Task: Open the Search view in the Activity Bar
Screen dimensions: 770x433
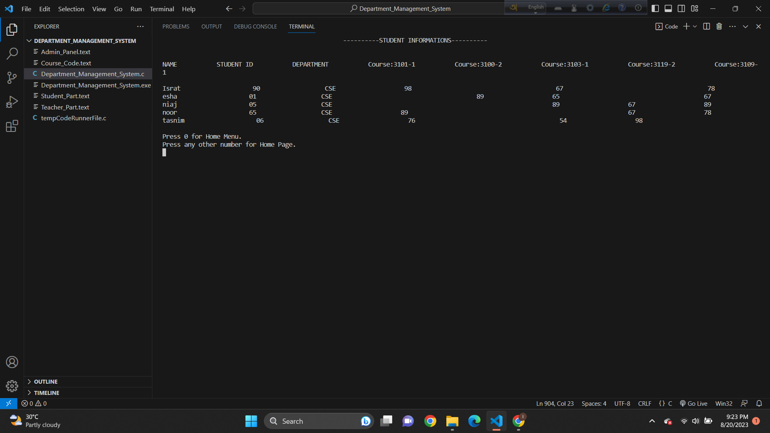Action: point(12,53)
